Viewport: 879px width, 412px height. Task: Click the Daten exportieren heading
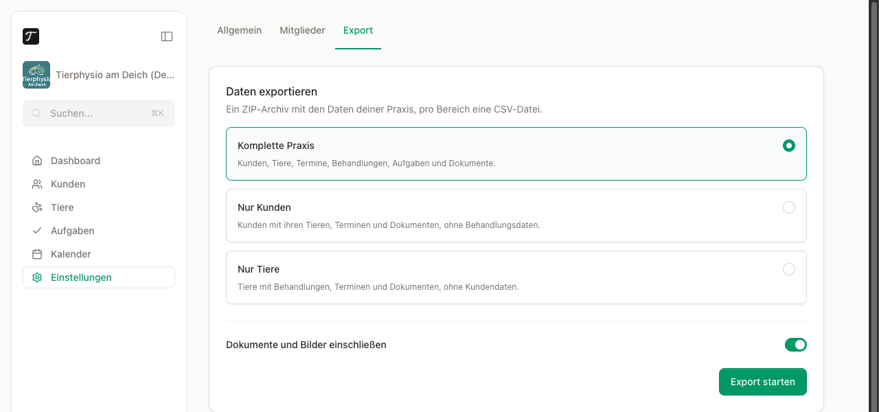click(271, 91)
